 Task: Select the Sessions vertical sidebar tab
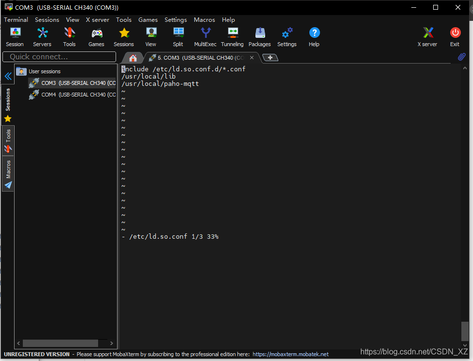click(x=8, y=104)
